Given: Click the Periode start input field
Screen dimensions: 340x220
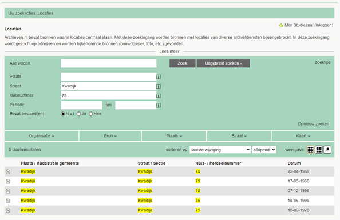Looking at the screenshot, I should (x=81, y=105).
